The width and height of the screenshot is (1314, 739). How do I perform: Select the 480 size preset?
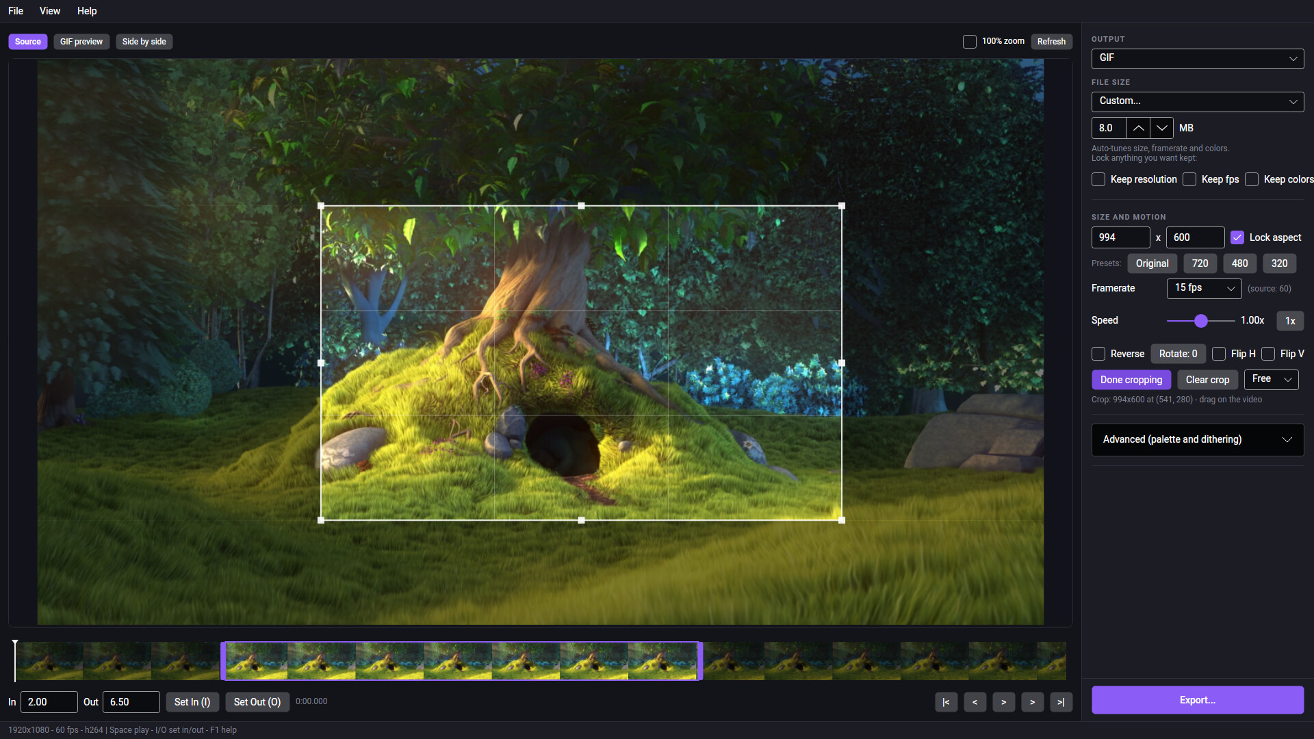pos(1239,263)
